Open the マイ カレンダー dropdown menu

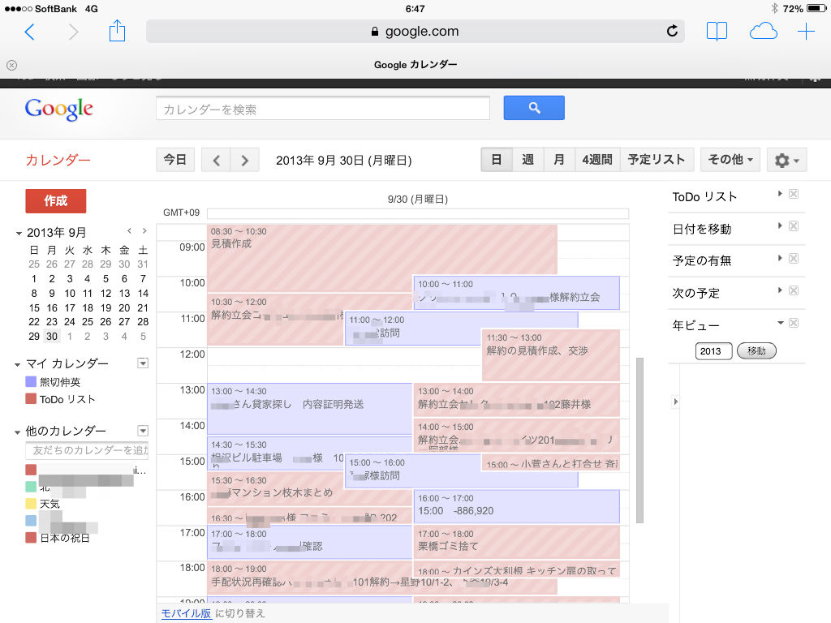point(143,363)
